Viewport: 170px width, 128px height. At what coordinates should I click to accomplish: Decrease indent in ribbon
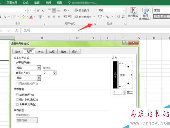[x=65, y=17]
